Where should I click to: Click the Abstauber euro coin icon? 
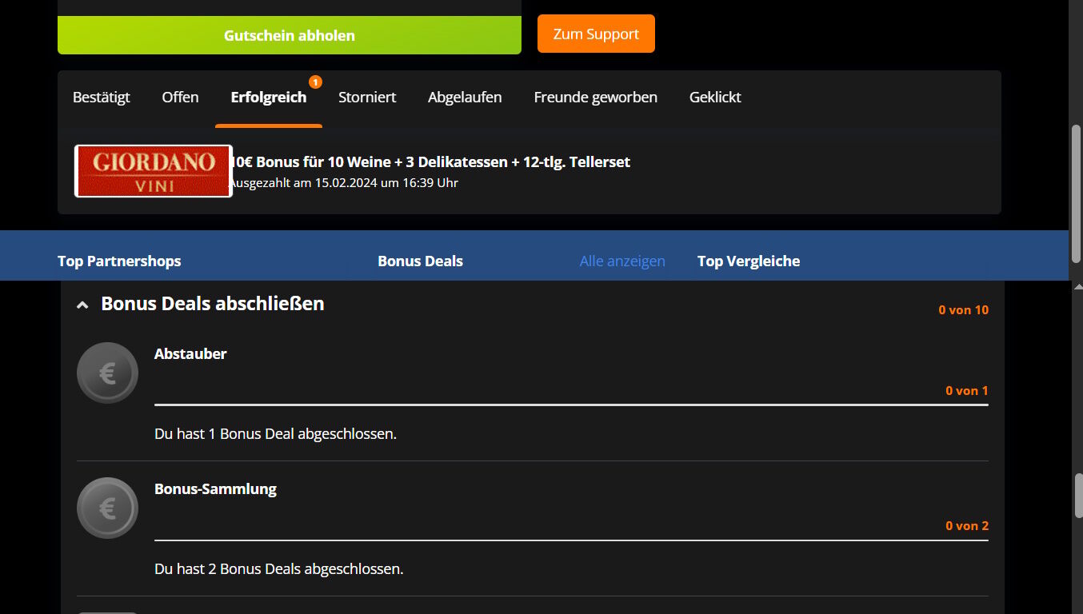point(107,373)
